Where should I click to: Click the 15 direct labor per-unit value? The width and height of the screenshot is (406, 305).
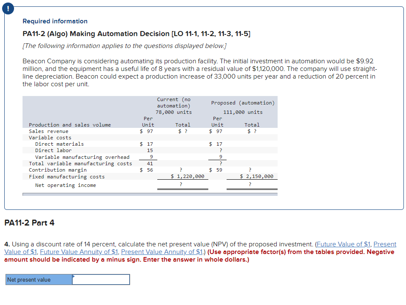pos(150,150)
